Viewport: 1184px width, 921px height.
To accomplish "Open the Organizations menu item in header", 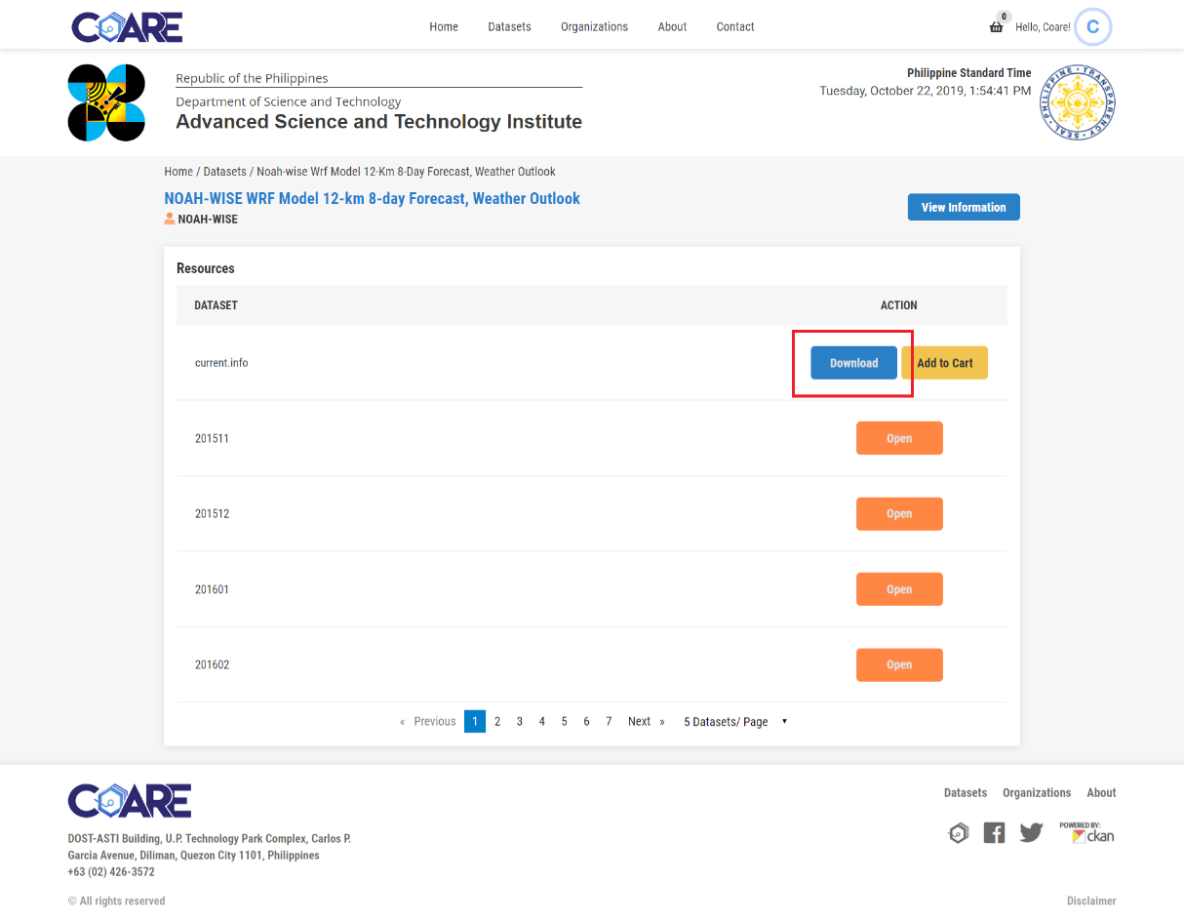I will (594, 26).
